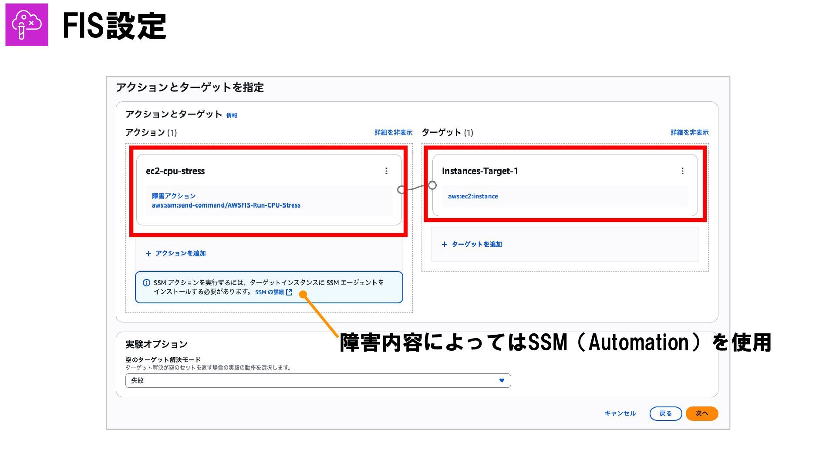Viewport: 836px width, 470px height.
Task: Open the SSM の詳細 link
Action: (269, 292)
